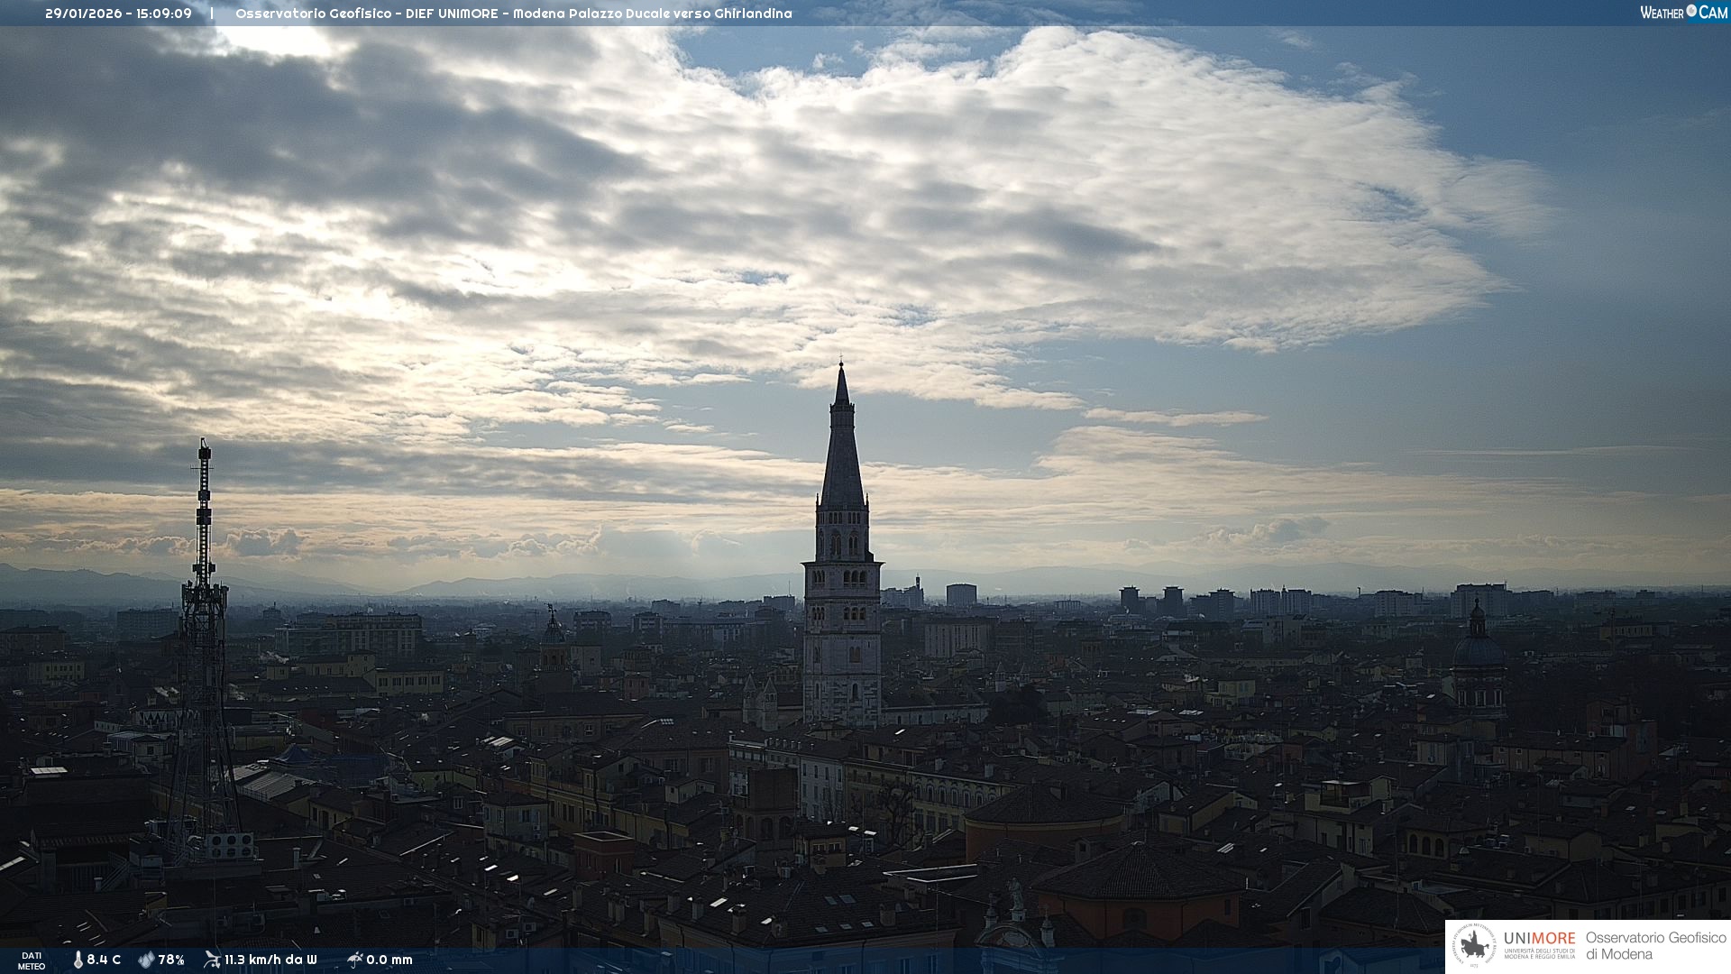Click the 0.0 mm rainfall reading

[x=389, y=960]
